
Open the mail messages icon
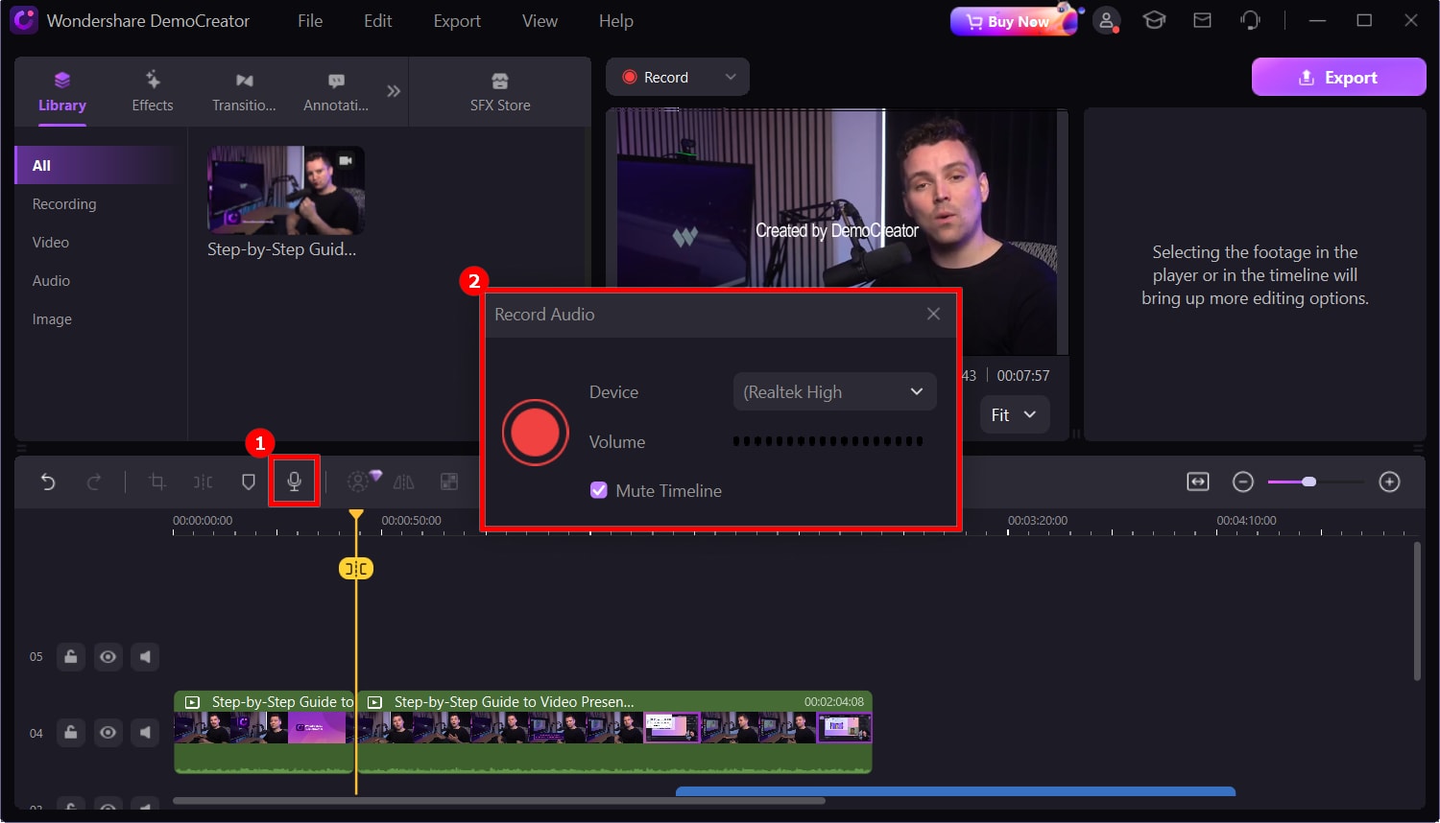click(1202, 20)
